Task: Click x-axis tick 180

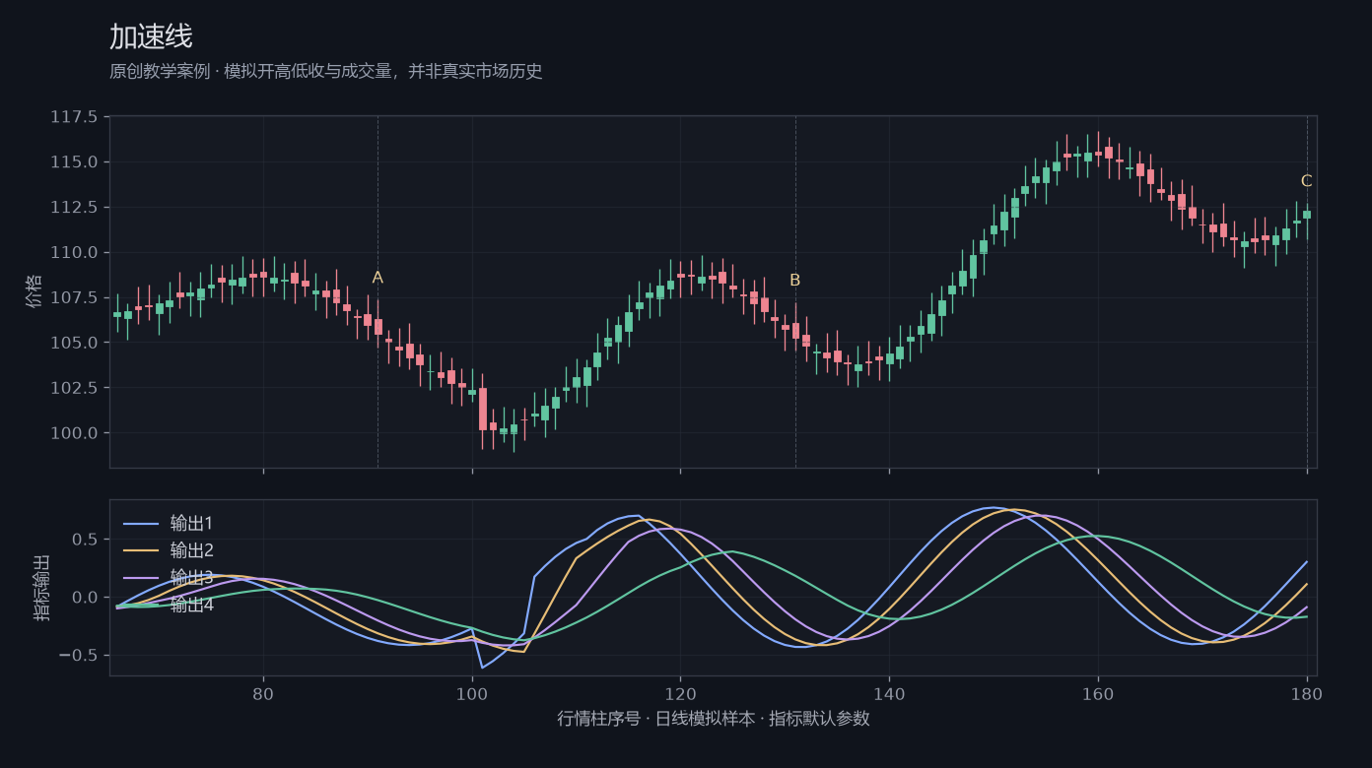Action: (1307, 693)
